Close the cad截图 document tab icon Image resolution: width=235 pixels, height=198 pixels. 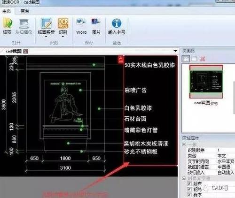pos(26,51)
